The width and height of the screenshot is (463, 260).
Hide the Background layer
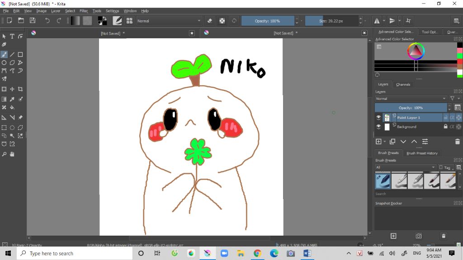(378, 127)
